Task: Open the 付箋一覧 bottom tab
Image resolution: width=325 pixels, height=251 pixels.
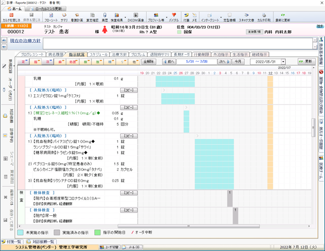Action: coord(12,242)
